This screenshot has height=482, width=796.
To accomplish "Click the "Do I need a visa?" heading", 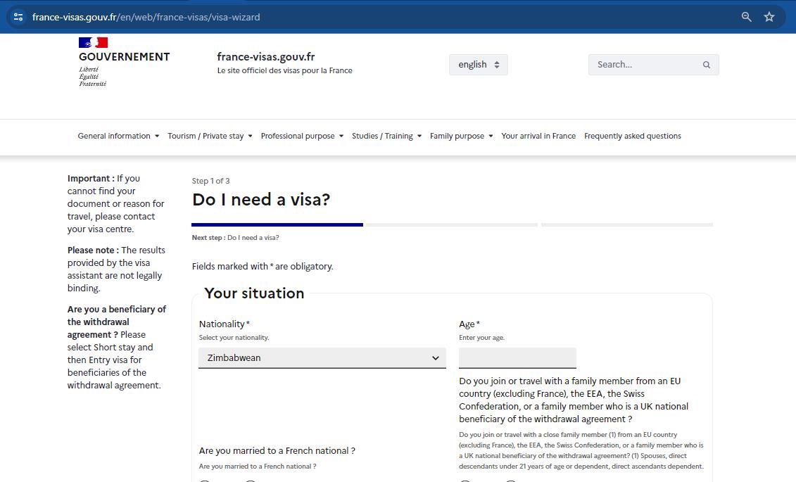I will click(260, 200).
